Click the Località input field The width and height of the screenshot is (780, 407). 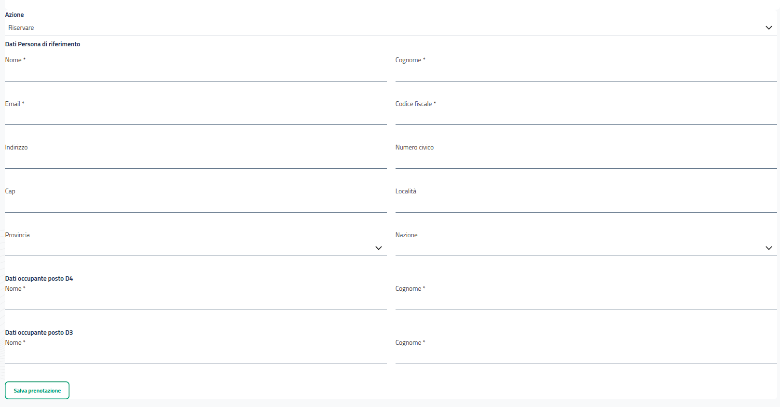[x=586, y=205]
